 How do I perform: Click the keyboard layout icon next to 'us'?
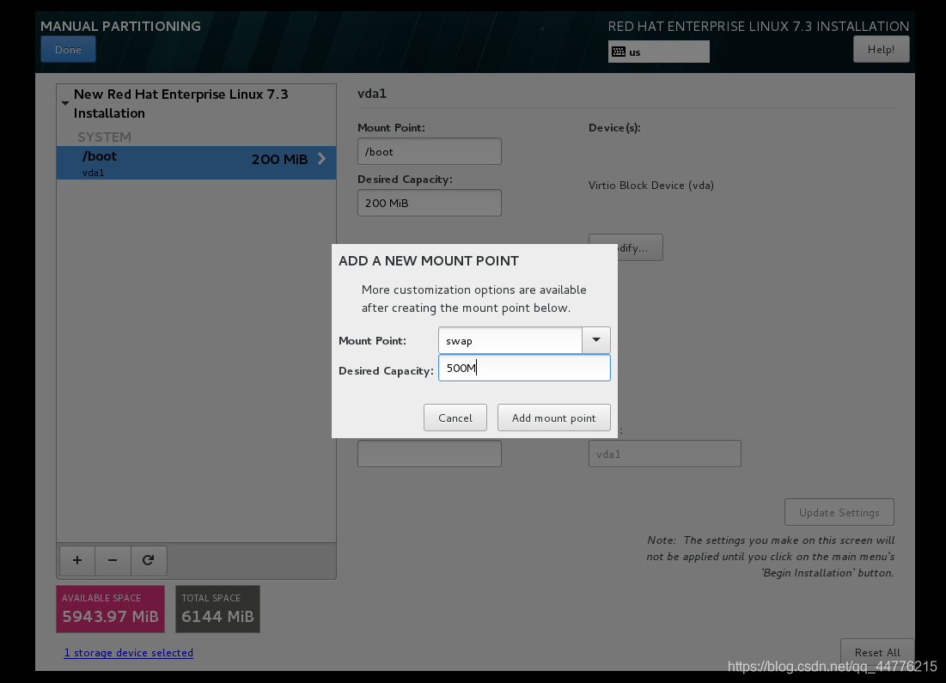point(619,52)
